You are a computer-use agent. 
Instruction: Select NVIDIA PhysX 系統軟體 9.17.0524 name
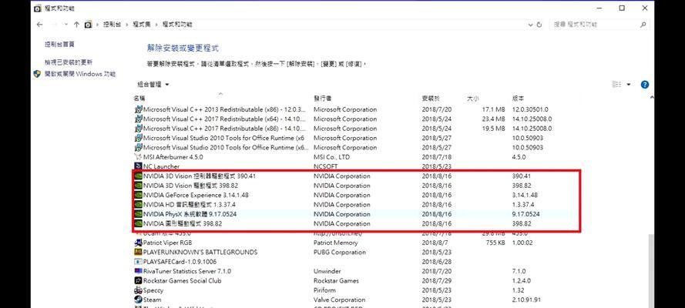(190, 214)
